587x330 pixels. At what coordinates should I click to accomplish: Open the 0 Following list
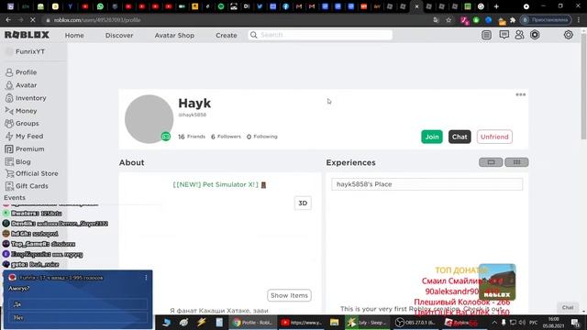click(261, 137)
